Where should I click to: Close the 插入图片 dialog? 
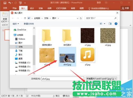(x=117, y=13)
